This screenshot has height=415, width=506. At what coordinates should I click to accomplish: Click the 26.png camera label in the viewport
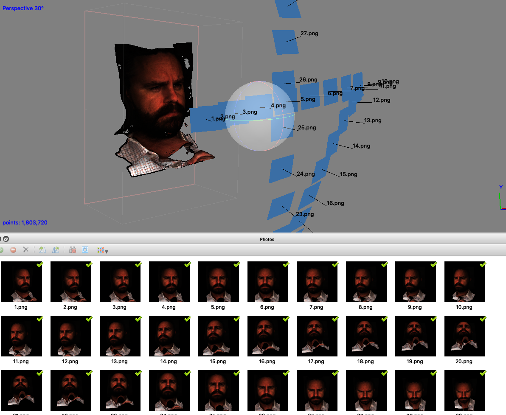point(309,80)
